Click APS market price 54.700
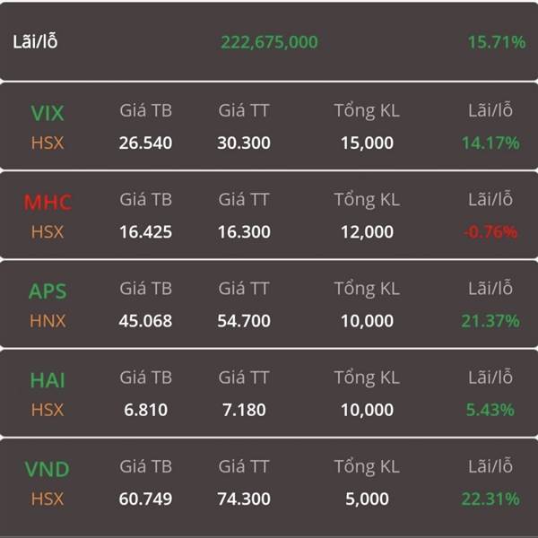This screenshot has width=538, height=538. click(244, 321)
